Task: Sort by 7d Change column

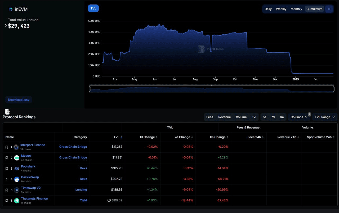Action: pos(192,137)
